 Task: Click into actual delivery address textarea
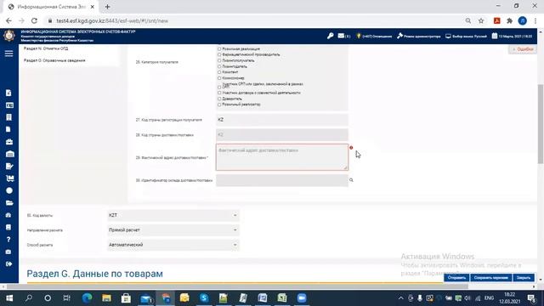282,157
